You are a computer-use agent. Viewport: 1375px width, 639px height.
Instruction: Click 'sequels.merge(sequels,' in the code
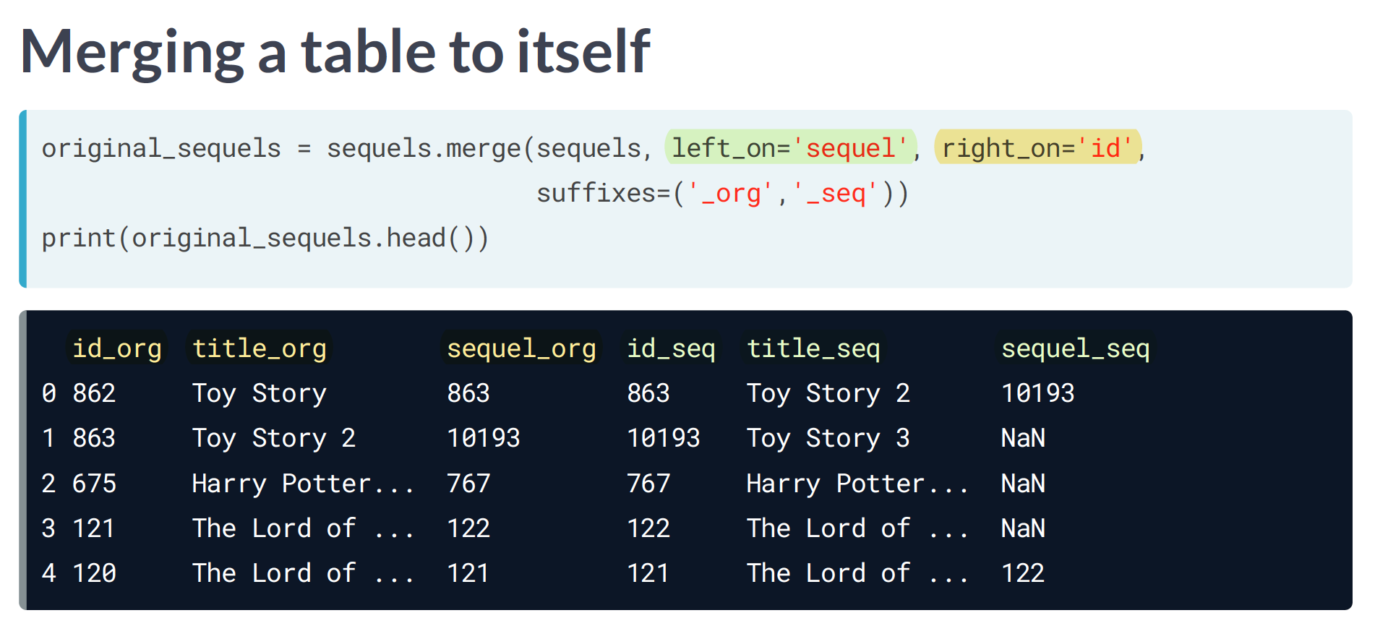(489, 148)
